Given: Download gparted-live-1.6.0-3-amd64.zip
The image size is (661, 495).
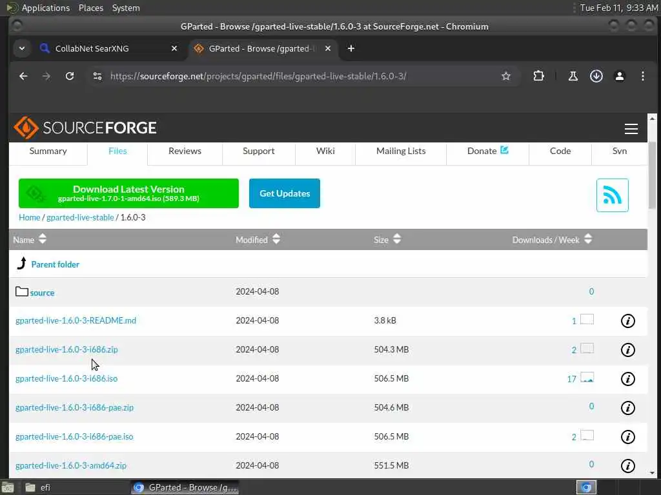Looking at the screenshot, I should click(x=71, y=466).
